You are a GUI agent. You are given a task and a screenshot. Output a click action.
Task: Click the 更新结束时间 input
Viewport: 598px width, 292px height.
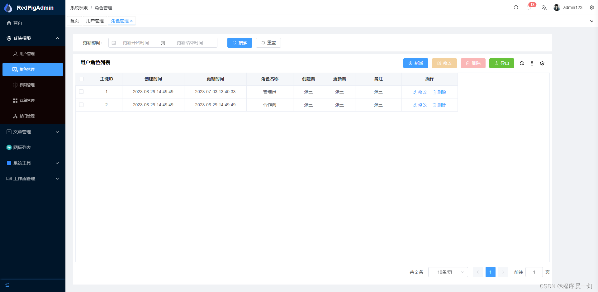click(190, 43)
